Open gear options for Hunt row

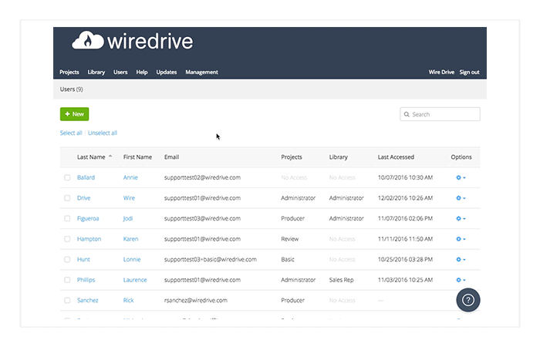[x=461, y=260]
